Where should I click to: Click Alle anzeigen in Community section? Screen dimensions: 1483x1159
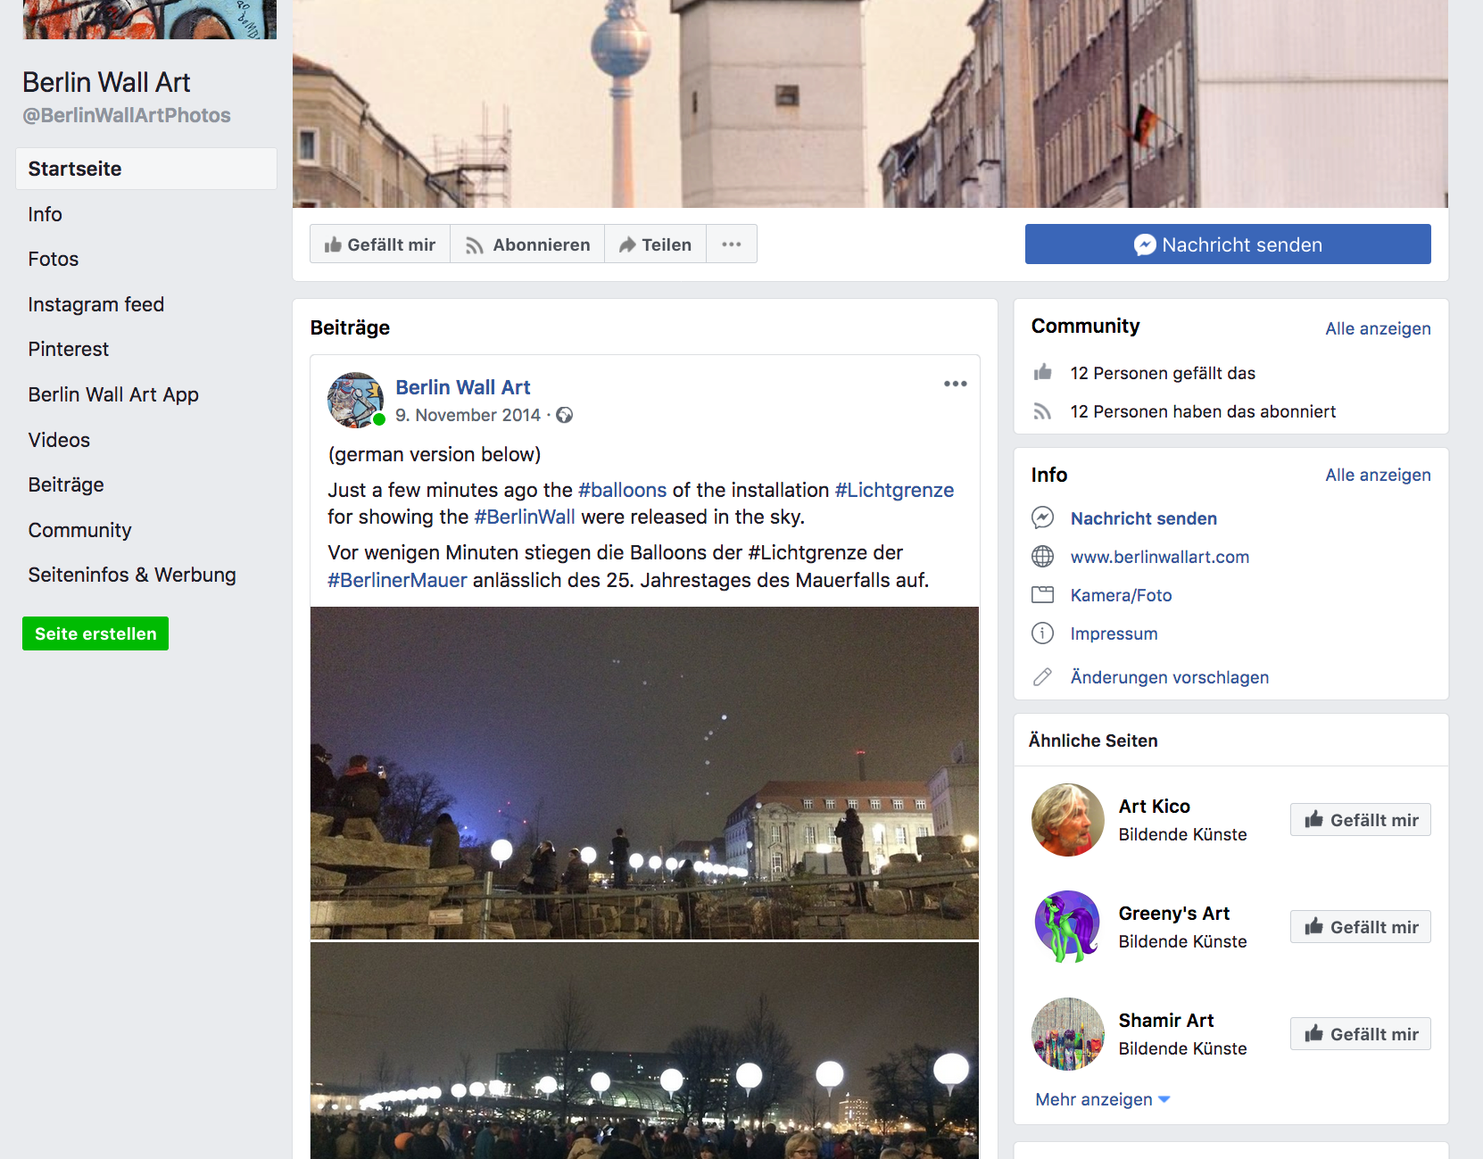1378,328
